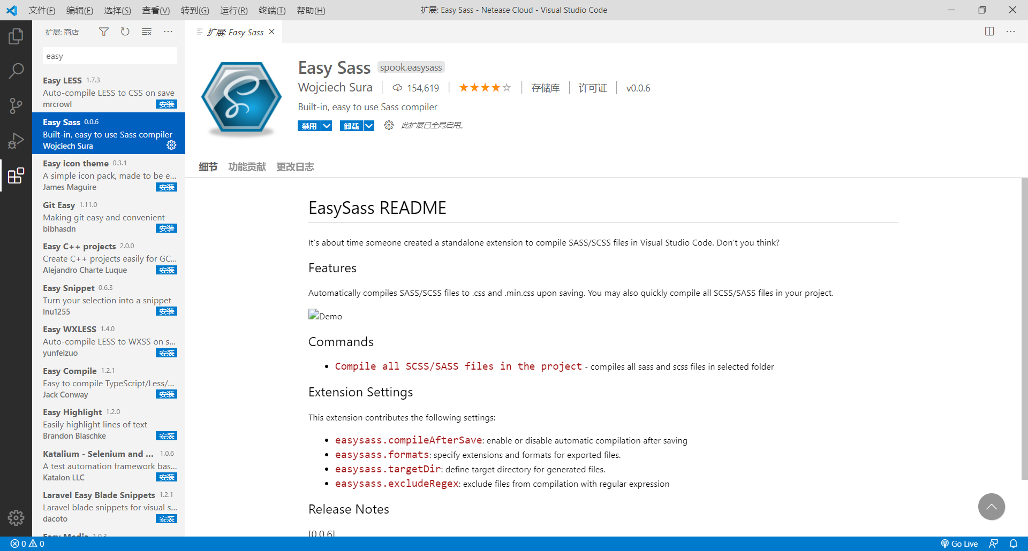The width and height of the screenshot is (1028, 551).
Task: Open the 文件(F) menu
Action: [42, 10]
